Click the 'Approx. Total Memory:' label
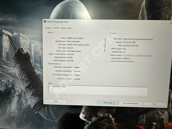 coord(57,54)
